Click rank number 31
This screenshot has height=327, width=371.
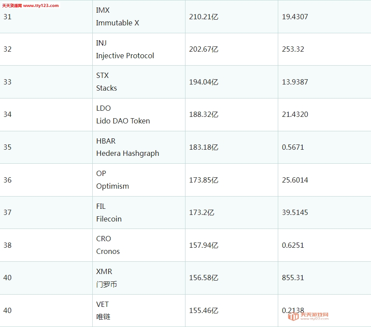[x=7, y=17]
